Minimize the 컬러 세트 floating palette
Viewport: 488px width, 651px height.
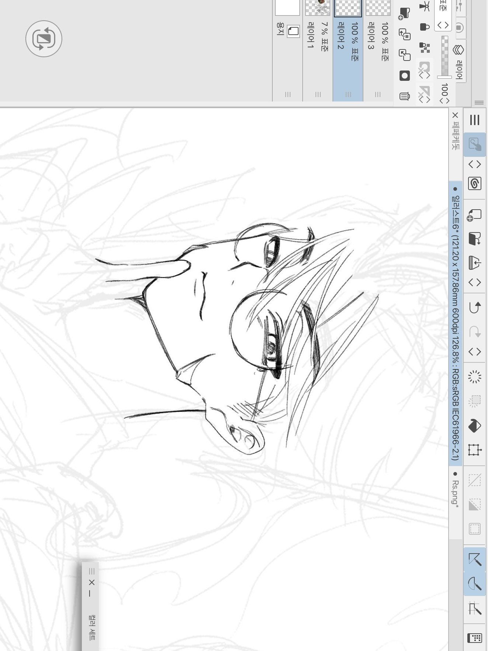click(x=90, y=594)
